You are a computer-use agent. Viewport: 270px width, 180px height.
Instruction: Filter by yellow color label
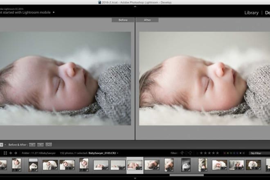(x=228, y=153)
